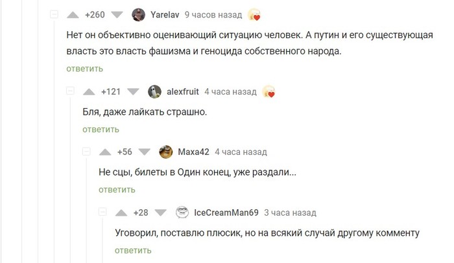Click reply under Maxa42's comment
The image size is (454, 263).
[x=117, y=190]
